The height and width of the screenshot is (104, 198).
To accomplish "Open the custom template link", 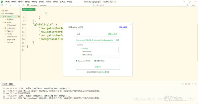I will click(x=123, y=27).
